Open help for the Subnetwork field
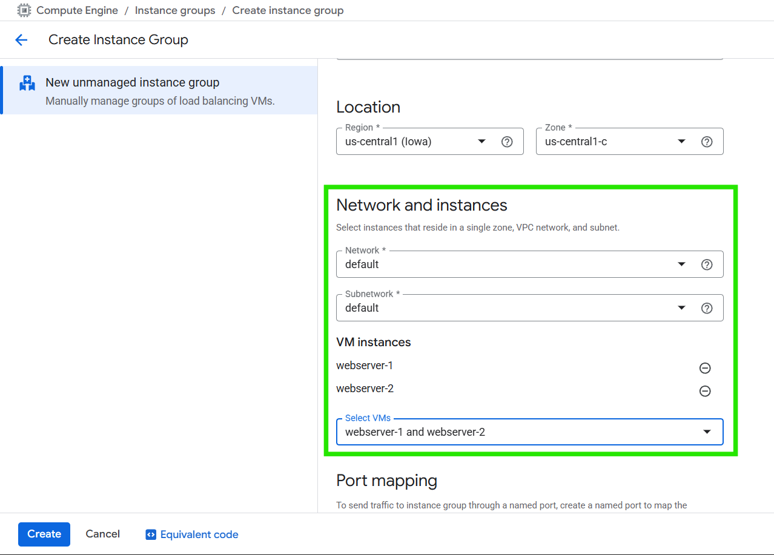The height and width of the screenshot is (555, 774). [x=706, y=308]
